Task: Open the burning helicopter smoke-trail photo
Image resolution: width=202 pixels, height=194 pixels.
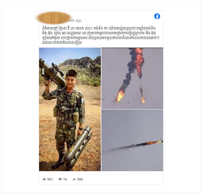Action: click(x=132, y=140)
